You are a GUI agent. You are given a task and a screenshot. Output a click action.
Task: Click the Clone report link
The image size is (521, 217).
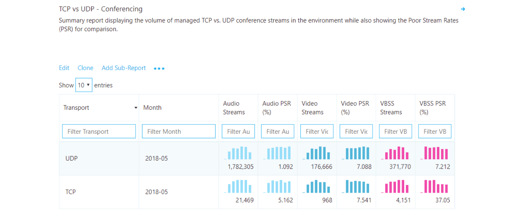coord(86,68)
